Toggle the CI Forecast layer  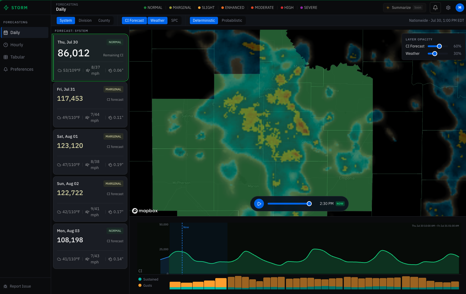coord(134,21)
